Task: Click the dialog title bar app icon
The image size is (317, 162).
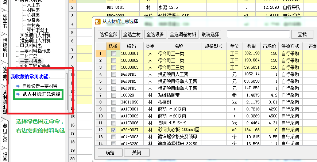Action: (x=98, y=21)
